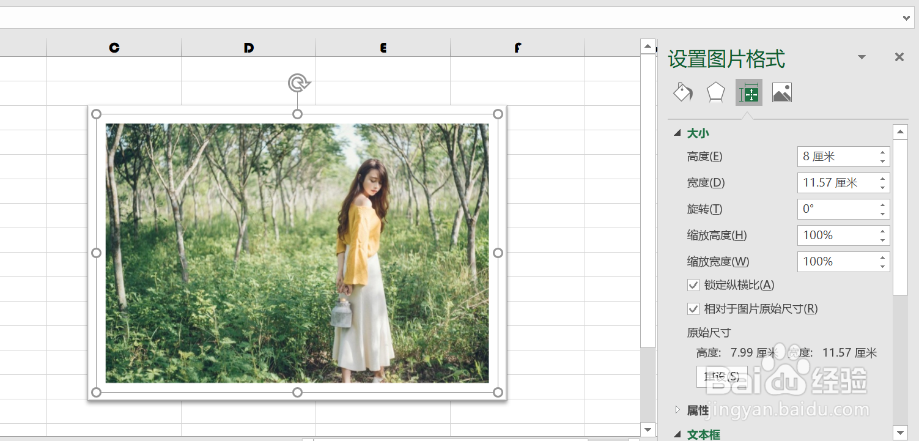Viewport: 919px width, 441px height.
Task: Decrease 缩放宽度 with the down spinner
Action: [883, 267]
